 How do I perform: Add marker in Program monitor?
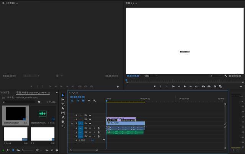pos(155,86)
